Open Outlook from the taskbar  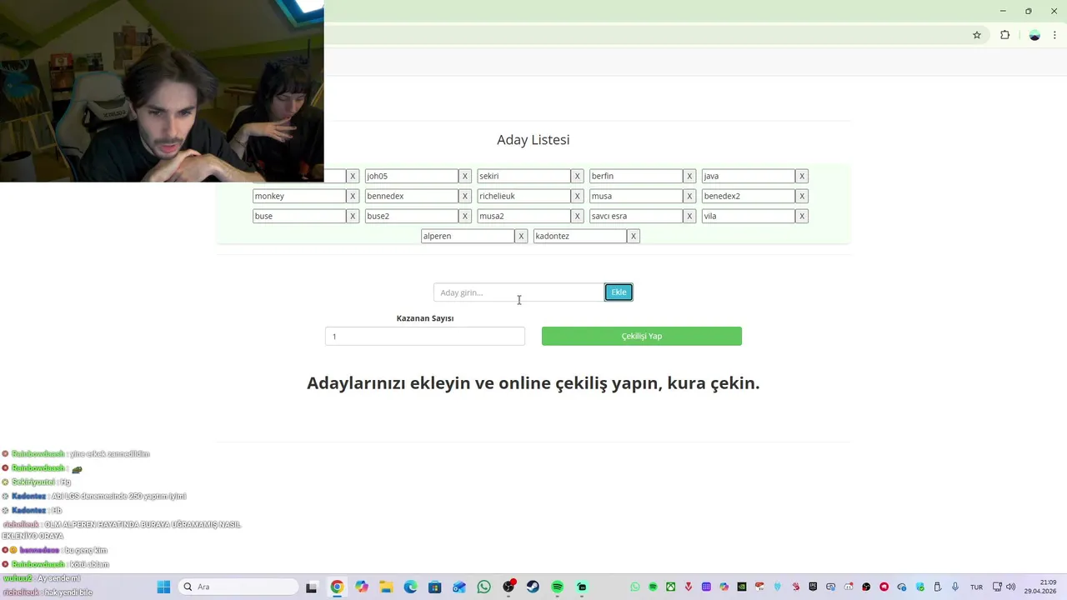click(458, 587)
